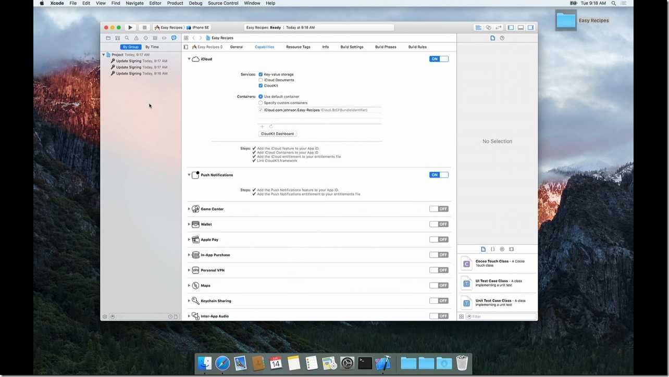
Task: Hide the Utilities pane with toolbar icon
Action: (531, 28)
